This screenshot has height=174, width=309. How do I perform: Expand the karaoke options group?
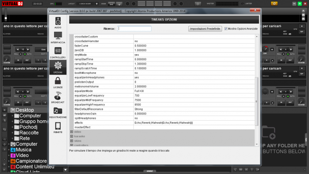click(x=71, y=136)
